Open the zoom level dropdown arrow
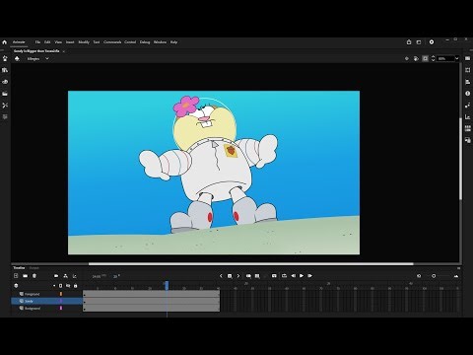 [457, 58]
